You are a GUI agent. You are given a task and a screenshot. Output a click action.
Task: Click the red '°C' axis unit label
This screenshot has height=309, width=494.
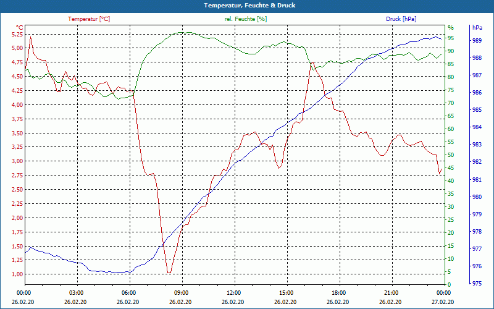[19, 28]
